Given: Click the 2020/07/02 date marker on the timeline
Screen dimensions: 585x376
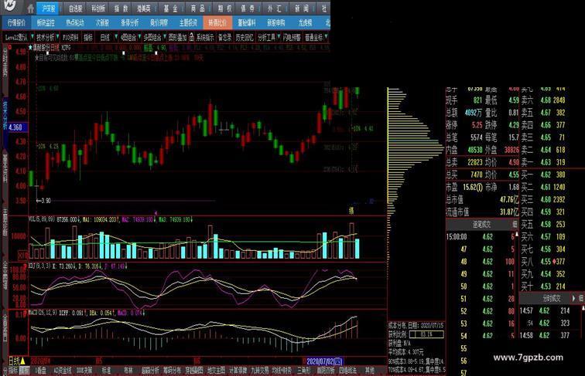Looking at the screenshot, I should (323, 361).
